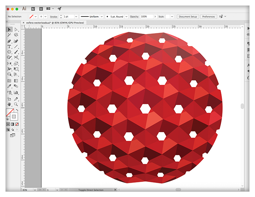Pick the Magic Wand tool
The image size is (255, 197).
click(9, 35)
